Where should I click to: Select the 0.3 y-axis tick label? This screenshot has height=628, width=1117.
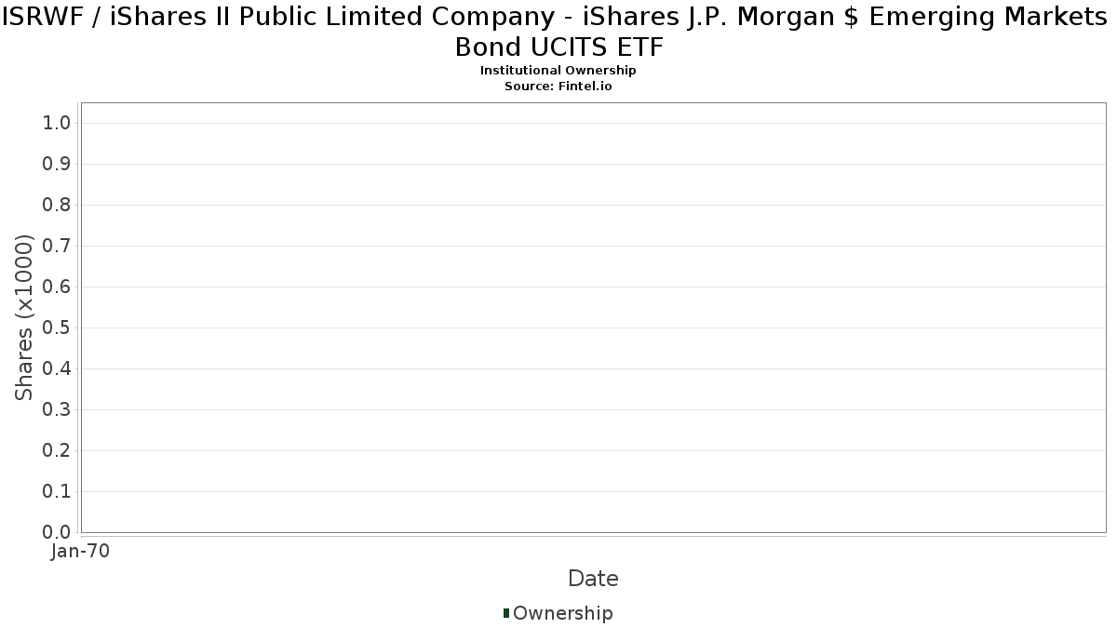tap(57, 410)
